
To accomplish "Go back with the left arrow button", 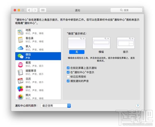I will click(x=29, y=10).
